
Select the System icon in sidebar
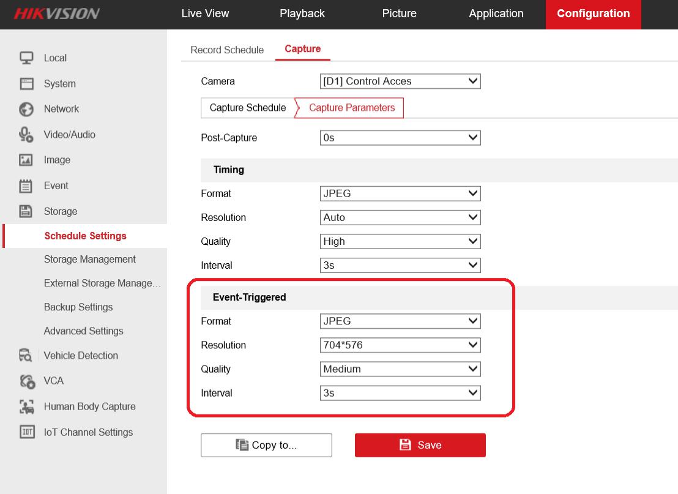[26, 83]
